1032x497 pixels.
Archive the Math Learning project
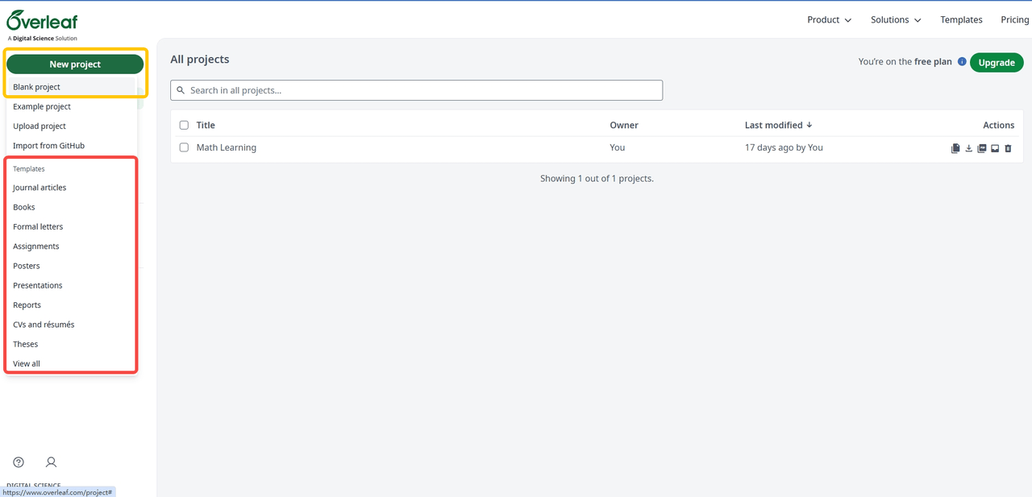coord(995,148)
